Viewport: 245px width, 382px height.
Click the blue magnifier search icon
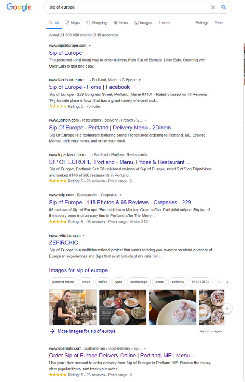(224, 7)
